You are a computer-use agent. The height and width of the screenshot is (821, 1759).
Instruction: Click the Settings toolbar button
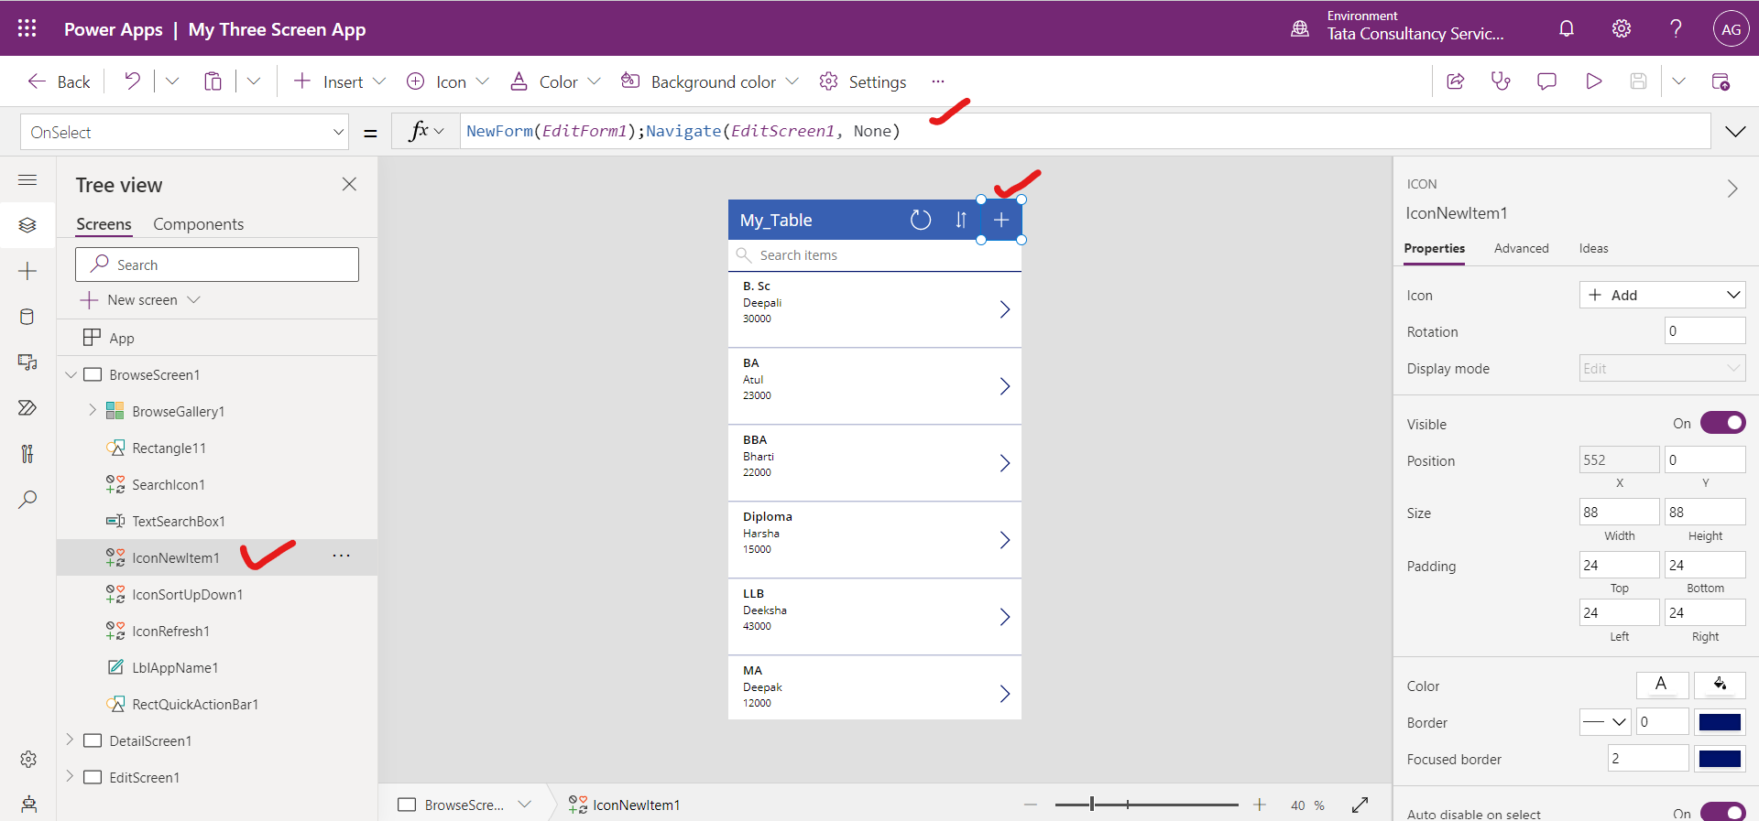pyautogui.click(x=862, y=81)
